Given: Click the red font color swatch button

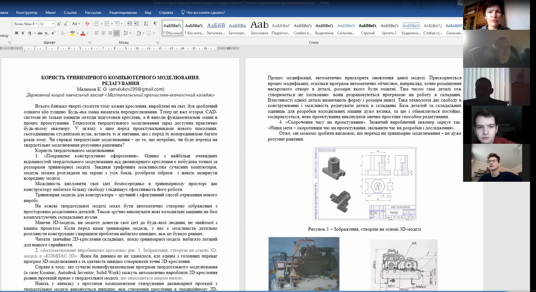Looking at the screenshot, I should (x=83, y=33).
